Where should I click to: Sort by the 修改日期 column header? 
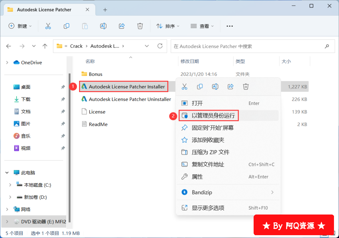coord(190,61)
